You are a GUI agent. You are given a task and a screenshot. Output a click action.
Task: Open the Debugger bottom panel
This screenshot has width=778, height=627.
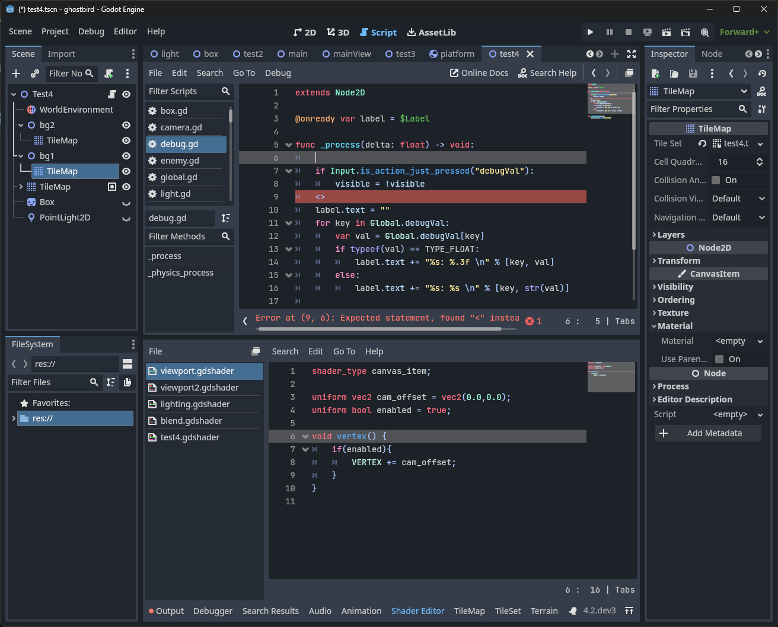coord(213,611)
